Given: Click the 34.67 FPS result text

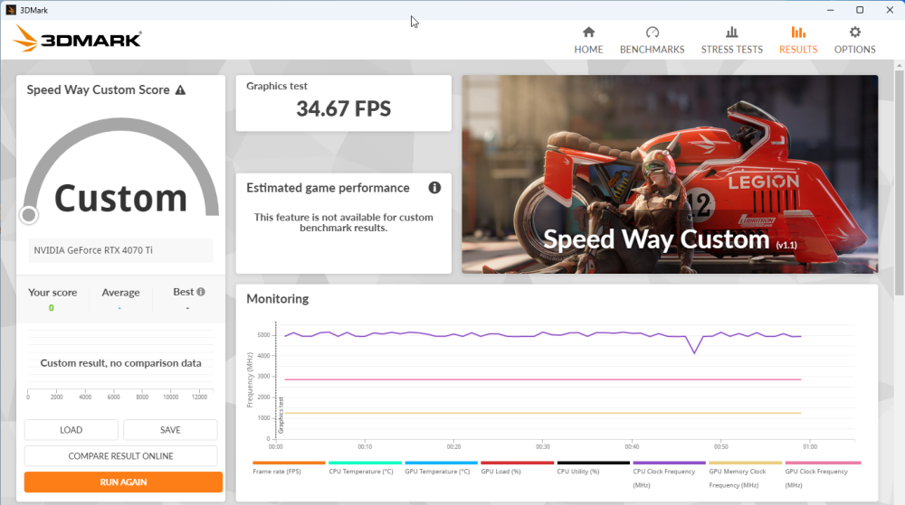Looking at the screenshot, I should 343,108.
